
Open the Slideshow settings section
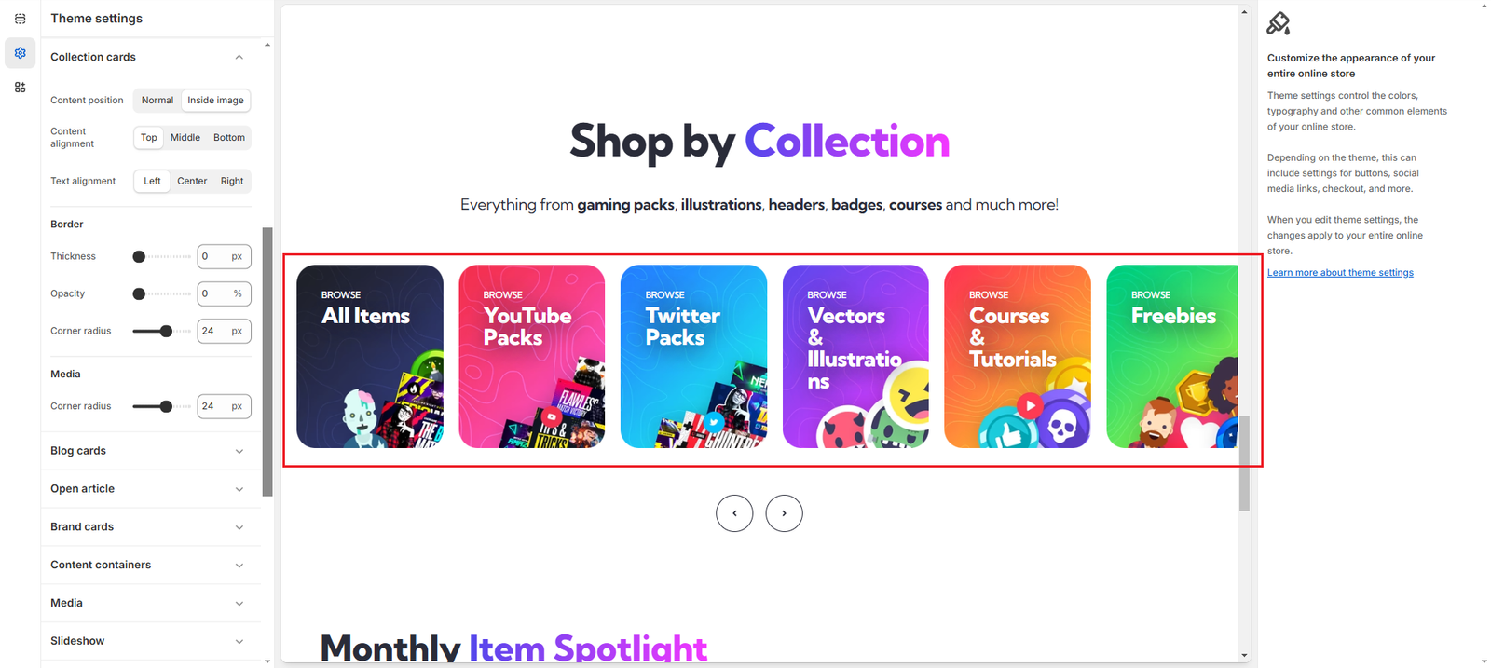(x=149, y=641)
